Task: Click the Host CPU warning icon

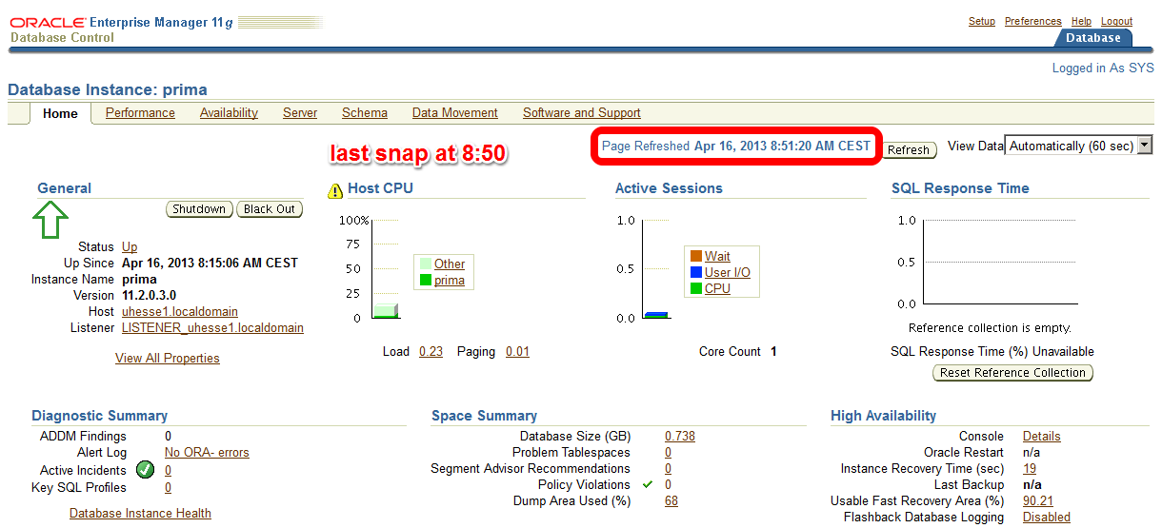Action: click(335, 190)
